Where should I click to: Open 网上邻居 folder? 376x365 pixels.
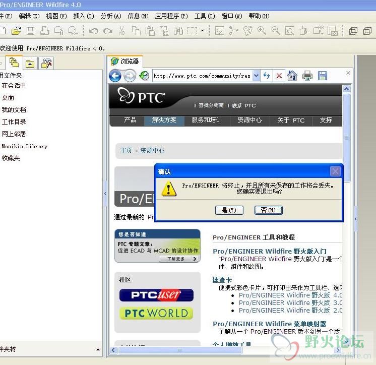pos(14,134)
